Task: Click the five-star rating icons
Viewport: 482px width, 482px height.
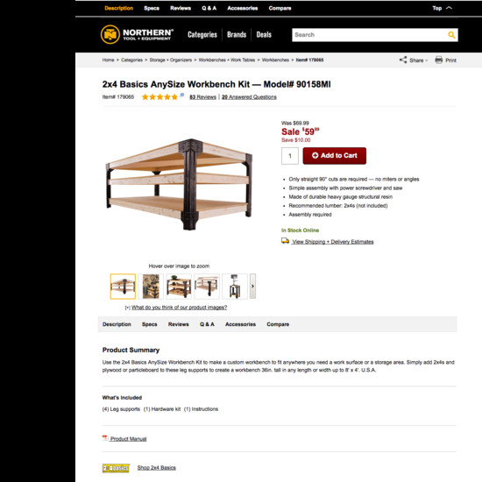Action: pyautogui.click(x=159, y=97)
